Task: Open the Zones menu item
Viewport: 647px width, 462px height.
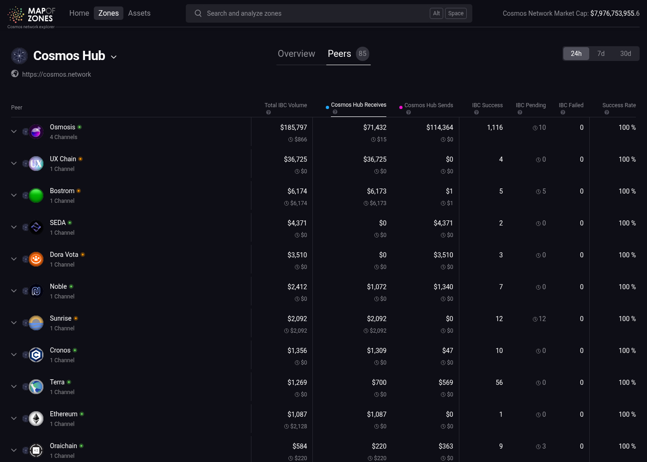Action: tap(109, 13)
